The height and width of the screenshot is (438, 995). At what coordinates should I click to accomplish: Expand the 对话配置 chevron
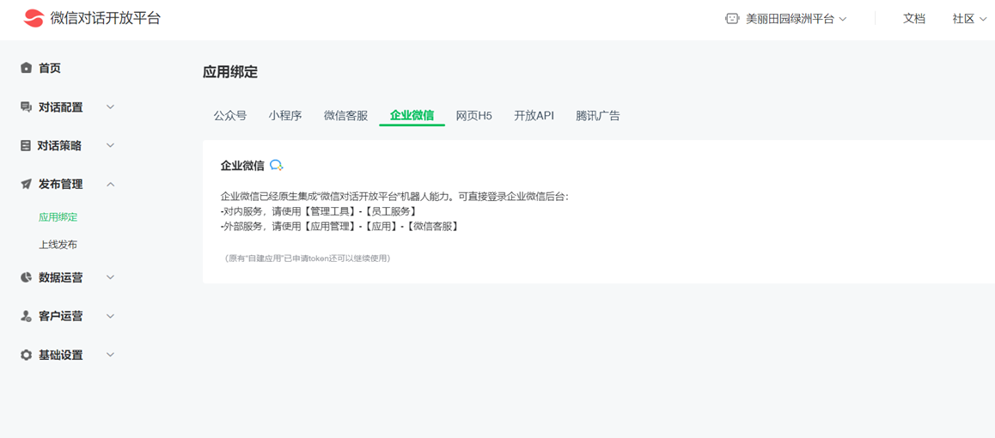[110, 107]
